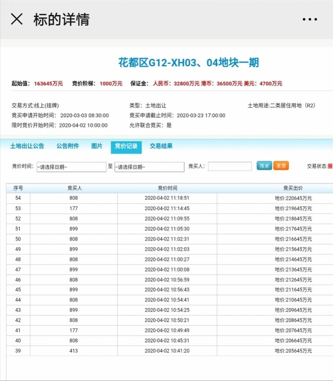Click the 竞买人 column header
333x381 pixels.
[x=74, y=188]
